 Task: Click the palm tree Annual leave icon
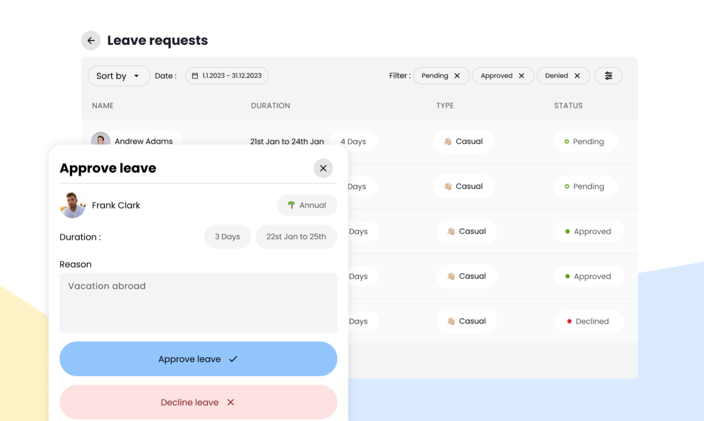click(x=292, y=205)
